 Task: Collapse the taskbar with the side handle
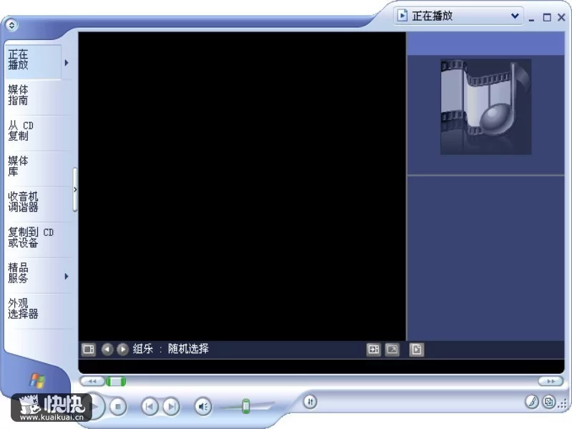pos(75,189)
